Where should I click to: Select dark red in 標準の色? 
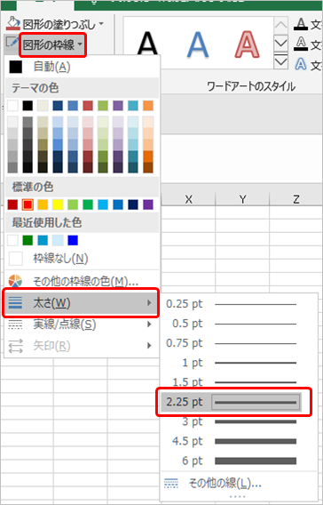pos(12,204)
